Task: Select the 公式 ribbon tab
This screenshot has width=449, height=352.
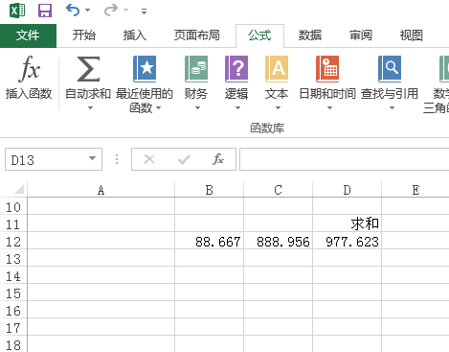Action: pyautogui.click(x=259, y=35)
